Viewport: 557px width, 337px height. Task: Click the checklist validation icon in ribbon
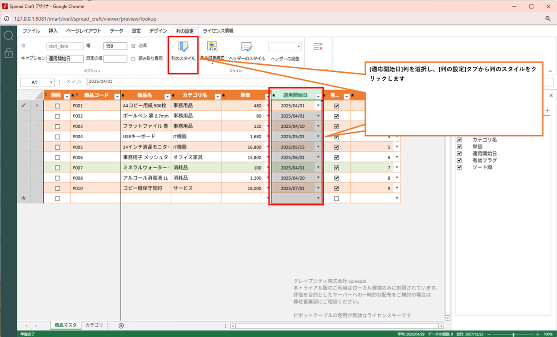tap(318, 46)
